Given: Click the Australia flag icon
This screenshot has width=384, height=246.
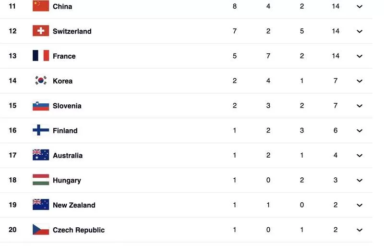Looking at the screenshot, I should [x=41, y=155].
